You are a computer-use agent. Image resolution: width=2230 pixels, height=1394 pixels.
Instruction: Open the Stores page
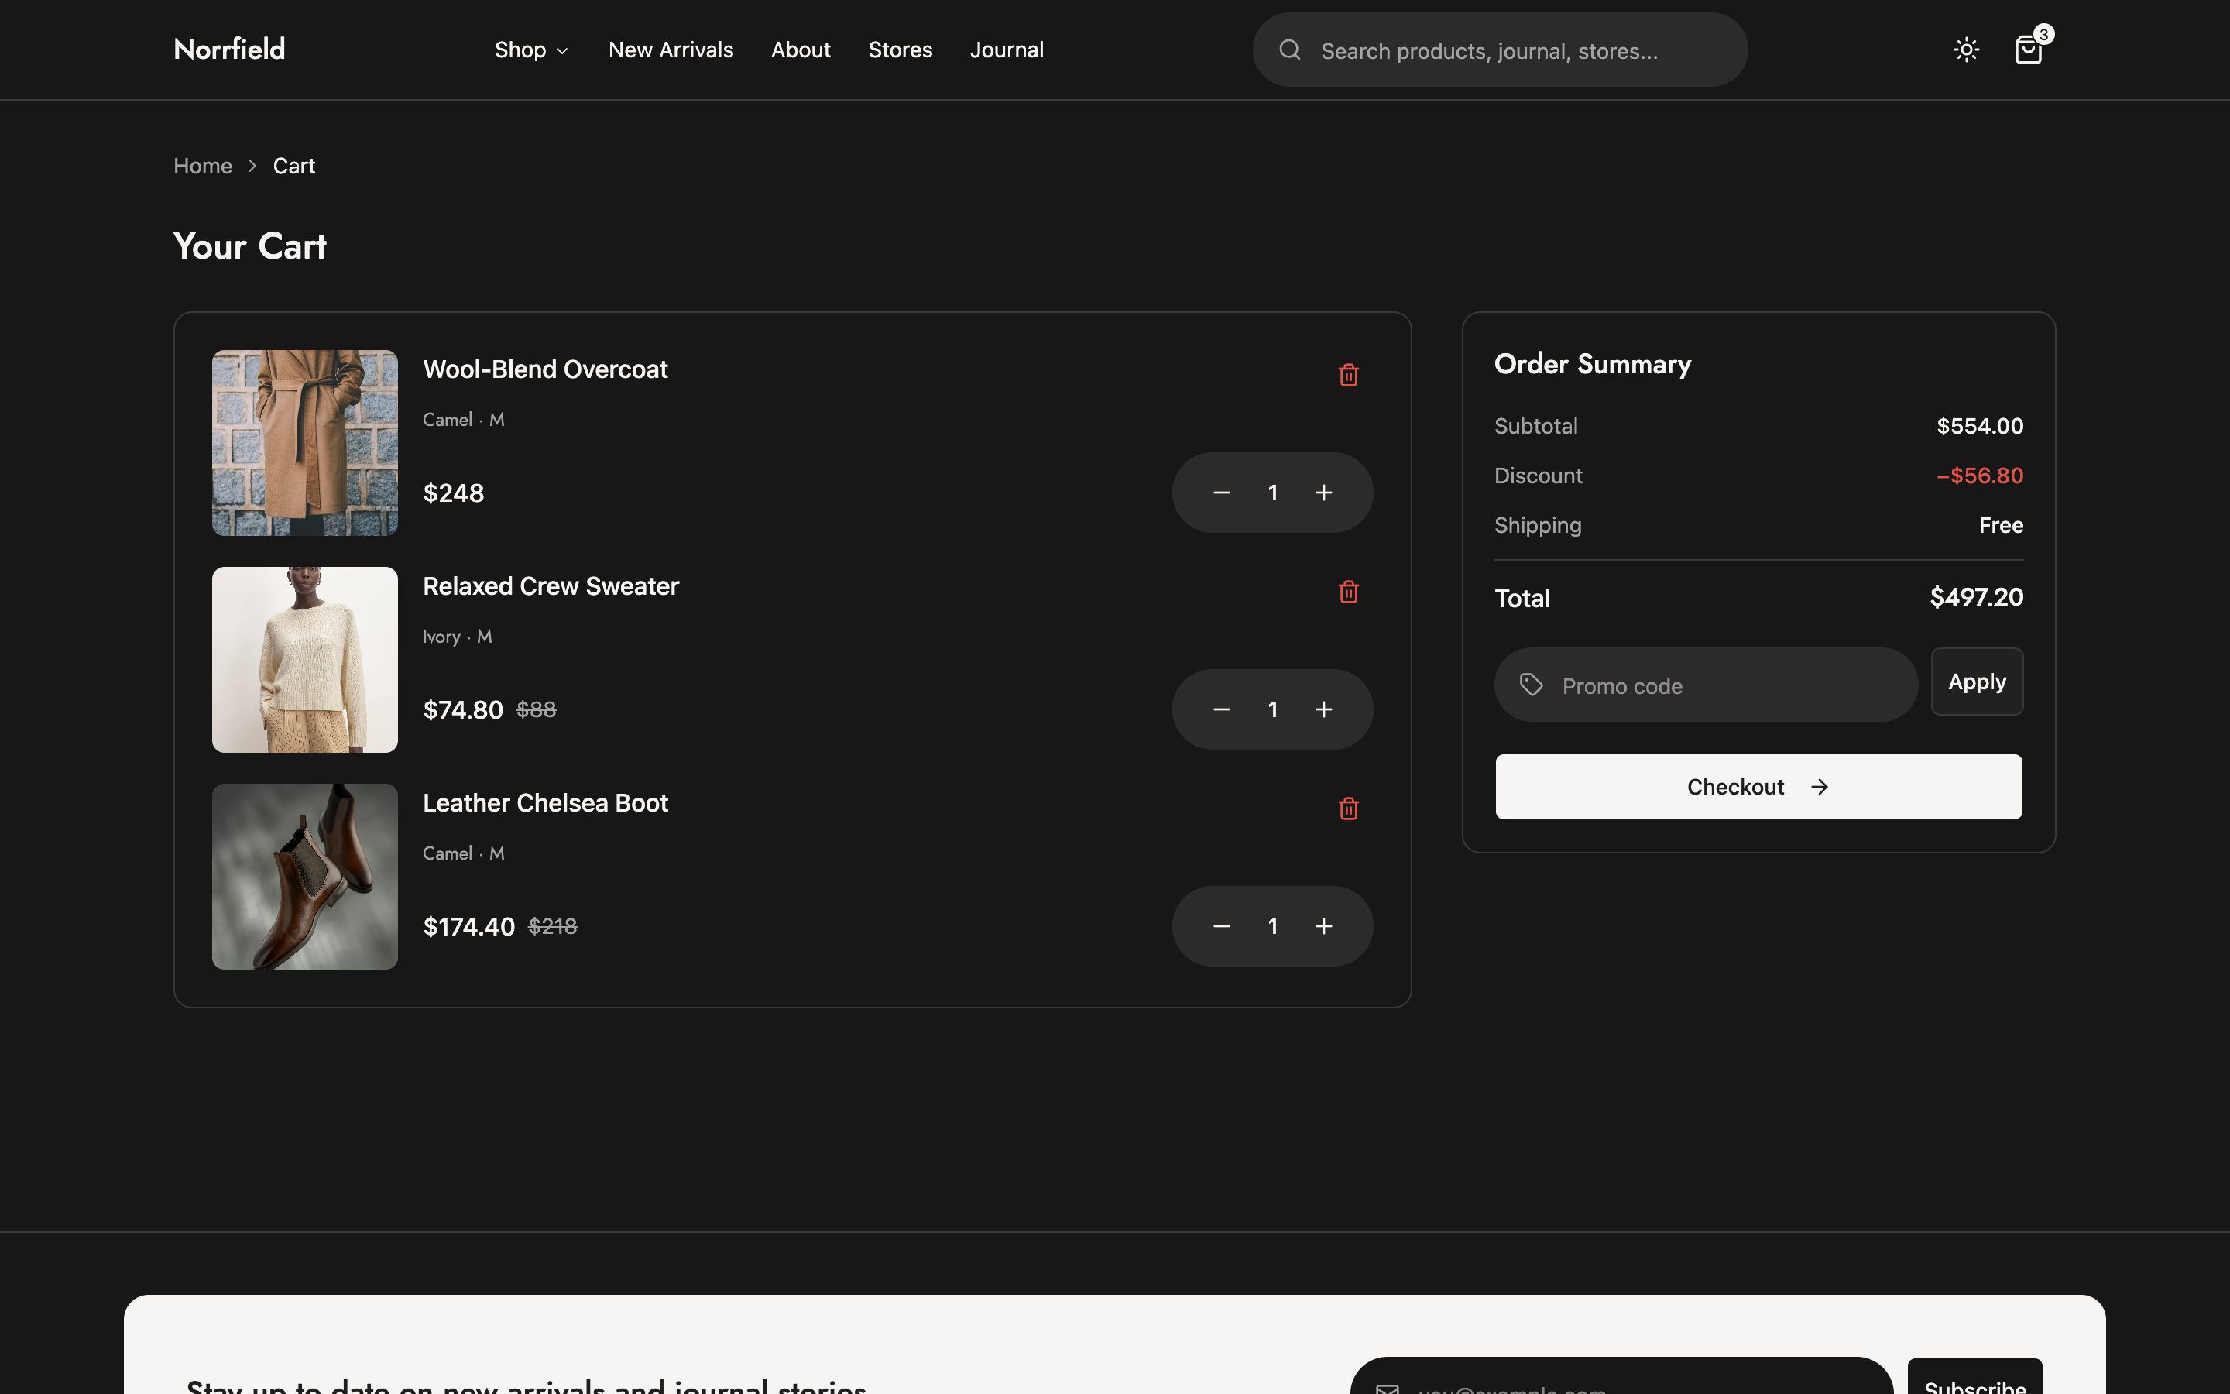[901, 50]
